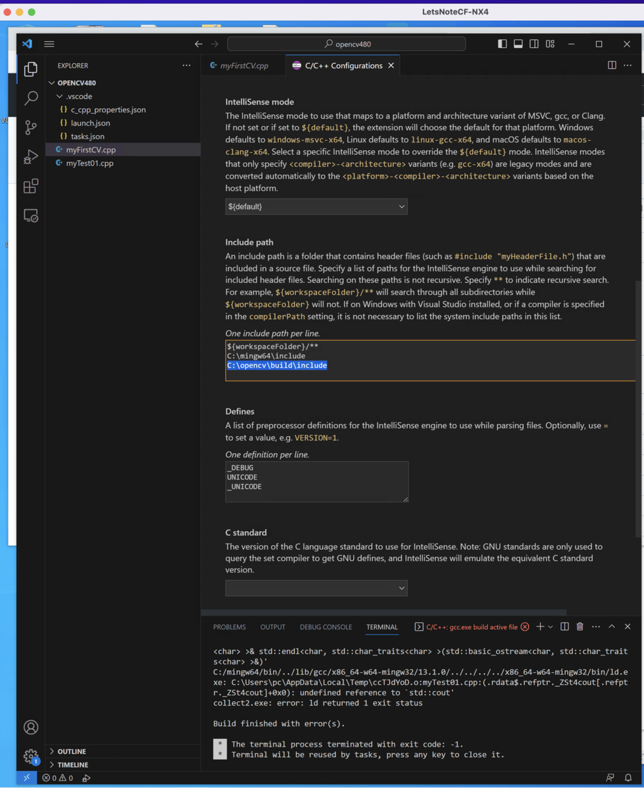644x788 pixels.
Task: Switch to OUTPUT panel tab
Action: tap(273, 627)
